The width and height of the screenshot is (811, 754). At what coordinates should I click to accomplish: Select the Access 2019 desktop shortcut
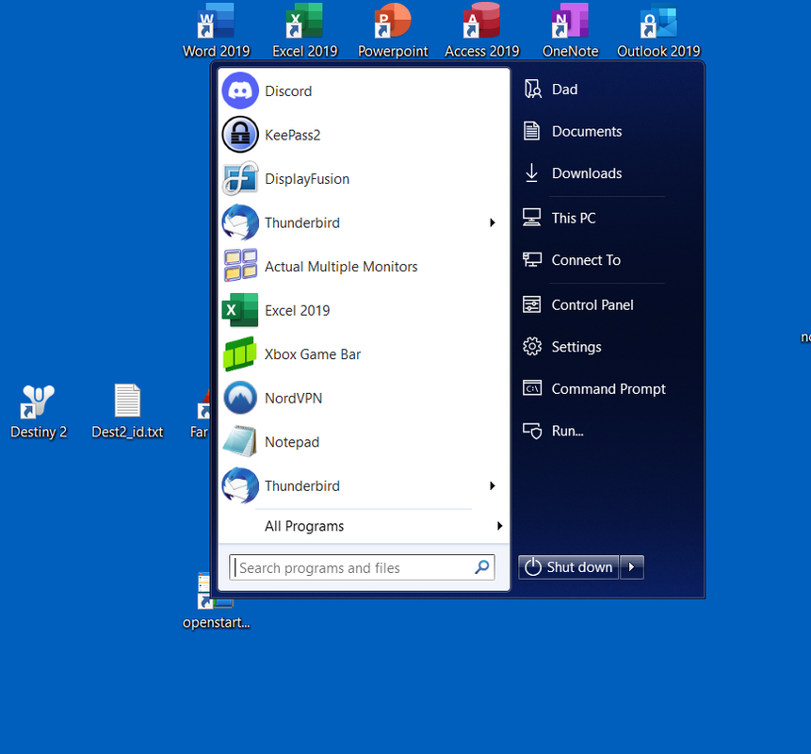(481, 30)
